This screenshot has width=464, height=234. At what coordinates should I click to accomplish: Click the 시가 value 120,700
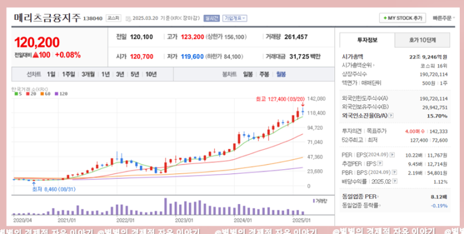click(142, 56)
